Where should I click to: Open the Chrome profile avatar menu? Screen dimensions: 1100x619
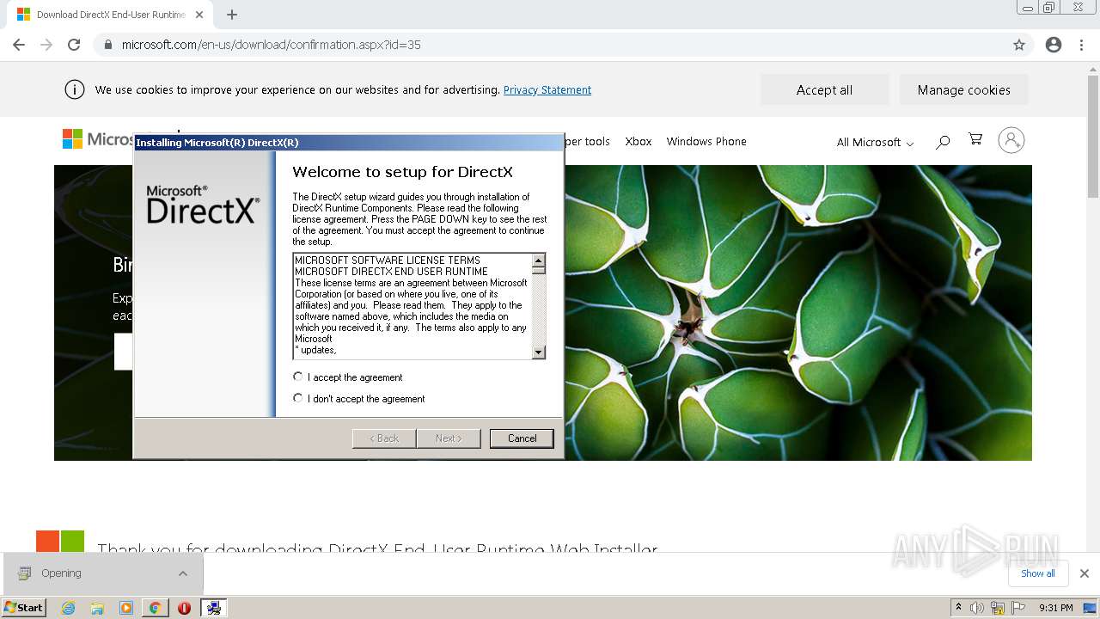pyautogui.click(x=1054, y=45)
